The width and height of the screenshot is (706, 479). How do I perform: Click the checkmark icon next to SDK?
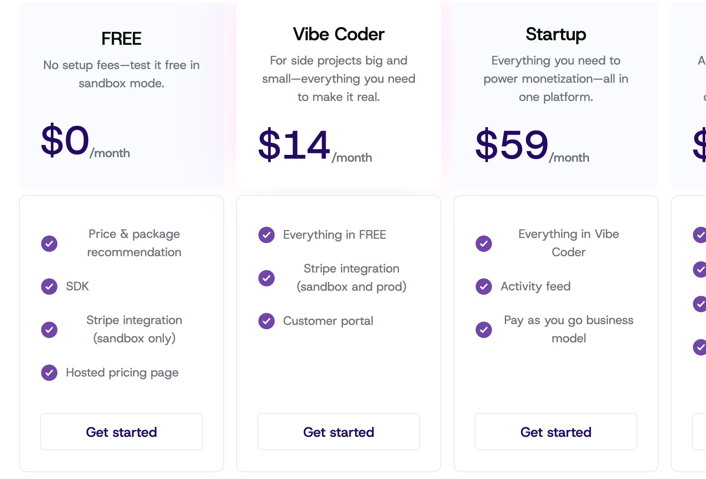pos(49,287)
